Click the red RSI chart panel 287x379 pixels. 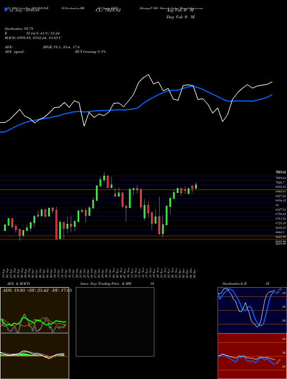click(x=253, y=356)
